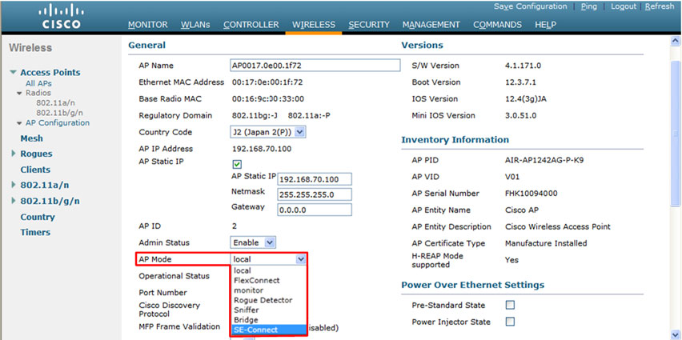This screenshot has height=340, width=682.
Task: Click the AP Name input field
Action: [x=314, y=66]
